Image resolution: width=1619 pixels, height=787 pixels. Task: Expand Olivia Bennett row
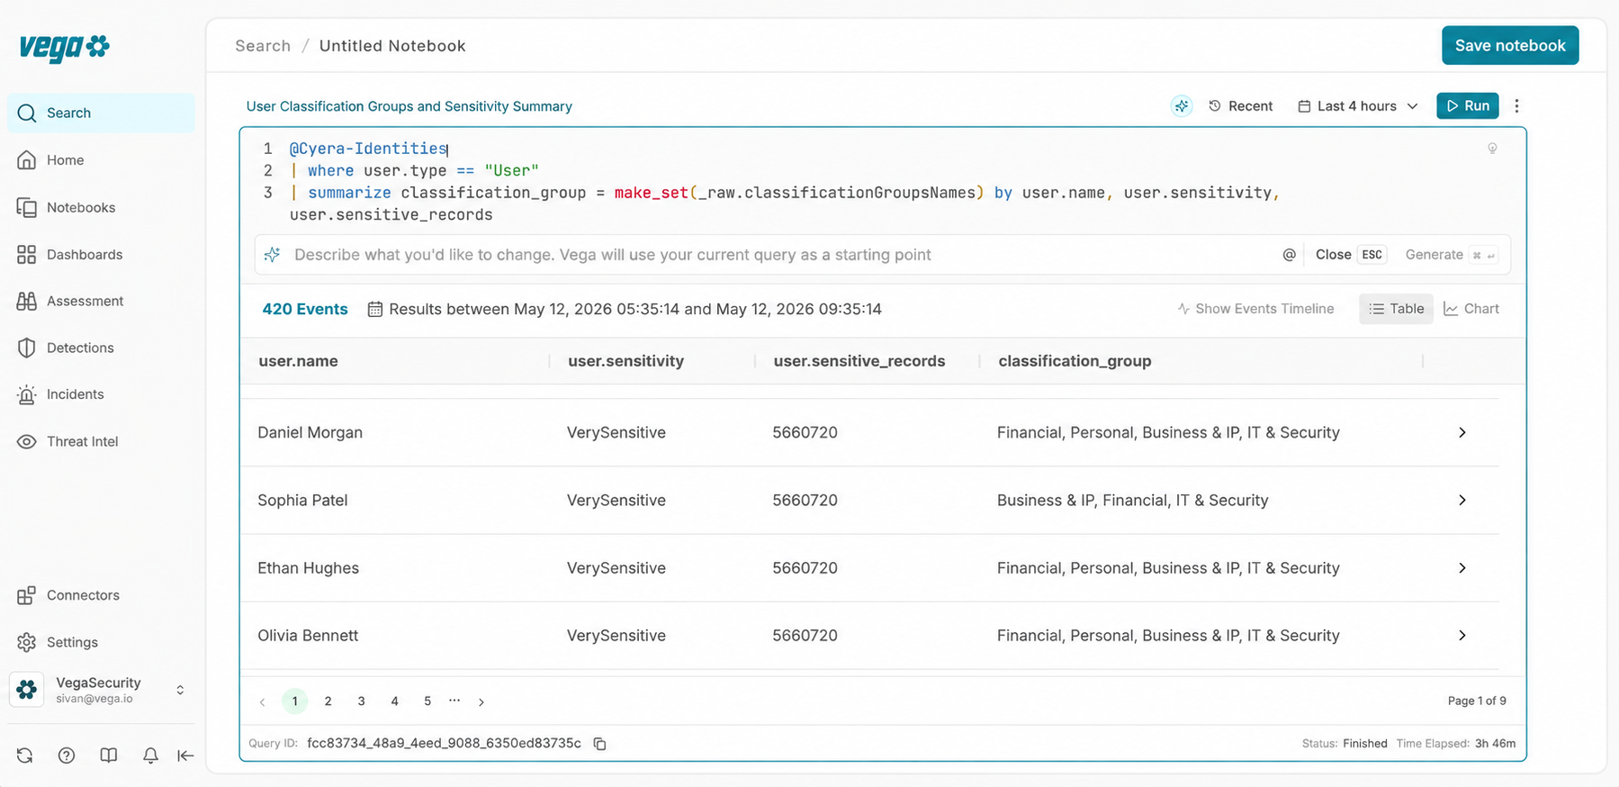(1462, 636)
